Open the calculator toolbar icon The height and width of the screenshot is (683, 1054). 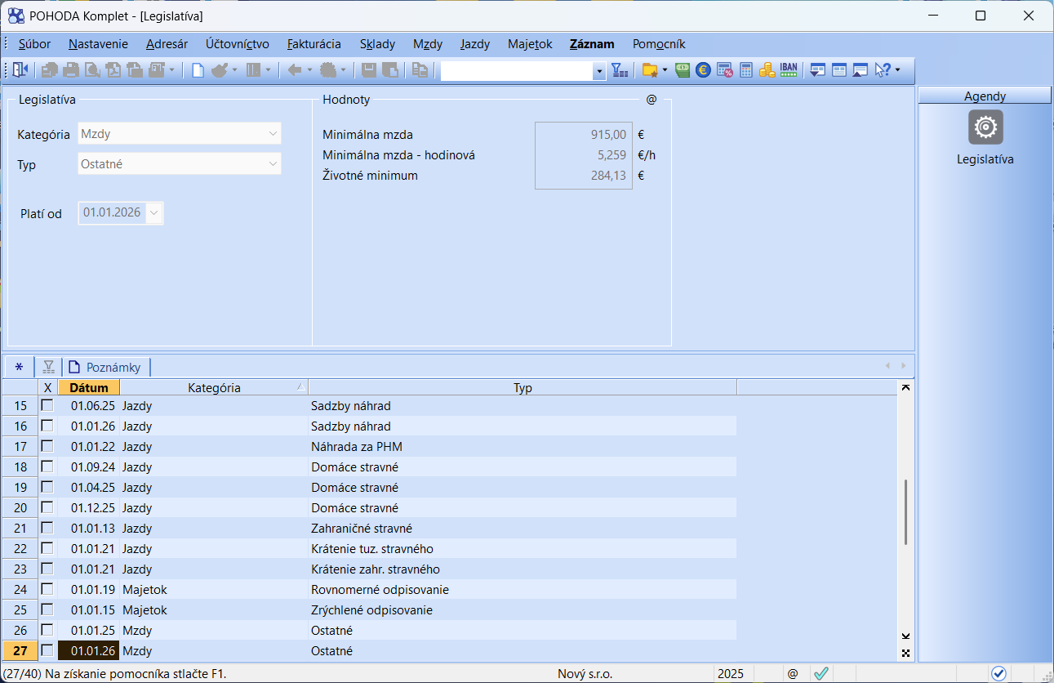(745, 70)
